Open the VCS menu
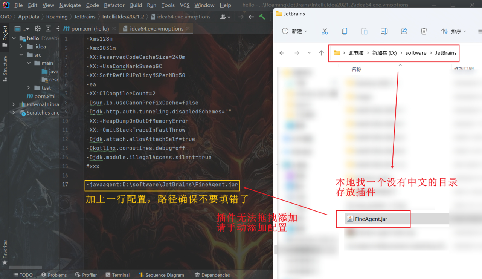The image size is (482, 279). click(x=185, y=5)
